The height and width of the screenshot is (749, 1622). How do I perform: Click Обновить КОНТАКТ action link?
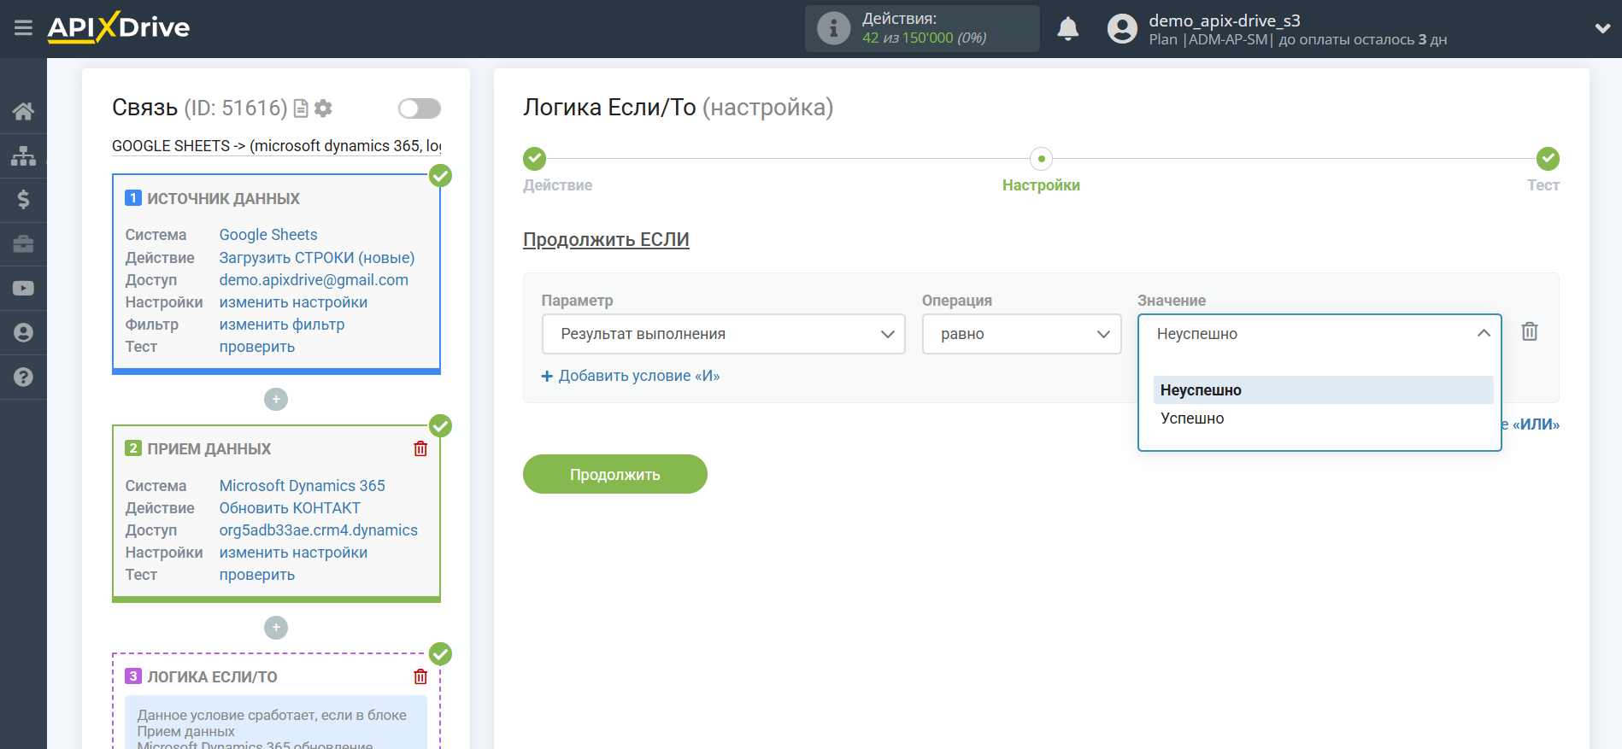tap(290, 508)
